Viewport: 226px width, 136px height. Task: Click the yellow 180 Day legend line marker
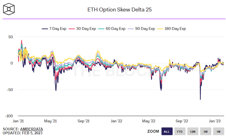click(x=160, y=29)
